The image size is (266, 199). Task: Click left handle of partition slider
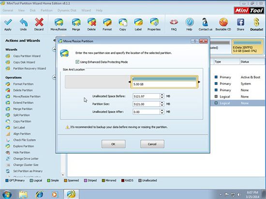click(130, 82)
